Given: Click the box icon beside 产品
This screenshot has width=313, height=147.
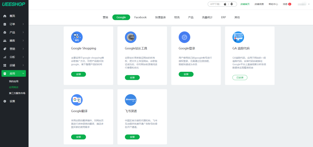Looking at the screenshot, I should [5, 32].
